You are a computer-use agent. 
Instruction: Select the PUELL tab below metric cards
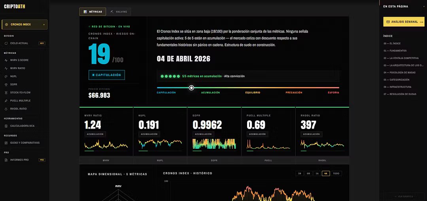click(268, 160)
